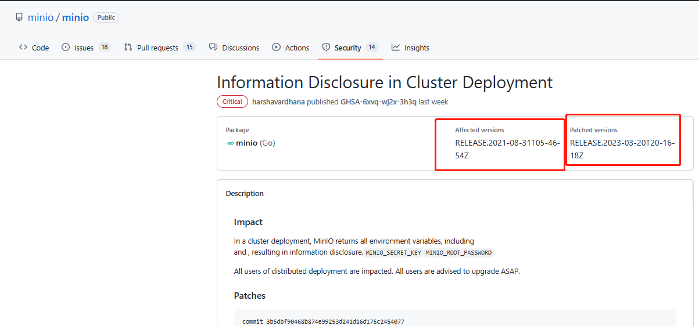Click the advisory ID GHSA-6xvq-wj2x-3h3q
The image size is (699, 326).
378,102
